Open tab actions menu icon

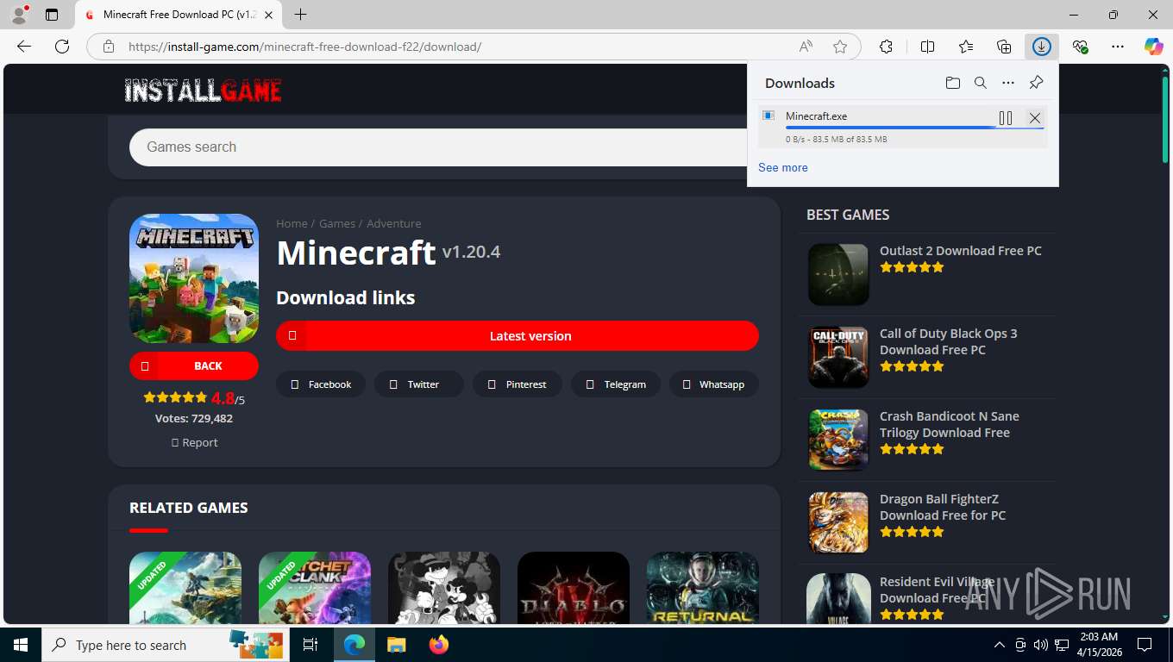coord(52,15)
